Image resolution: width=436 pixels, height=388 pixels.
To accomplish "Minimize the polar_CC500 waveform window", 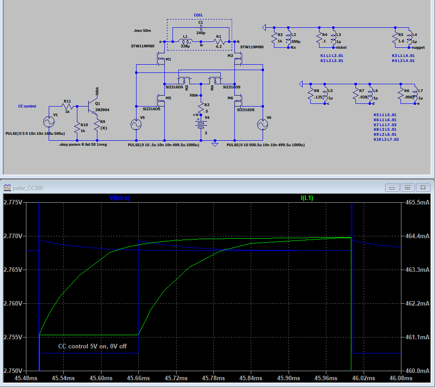I will pyautogui.click(x=392, y=188).
